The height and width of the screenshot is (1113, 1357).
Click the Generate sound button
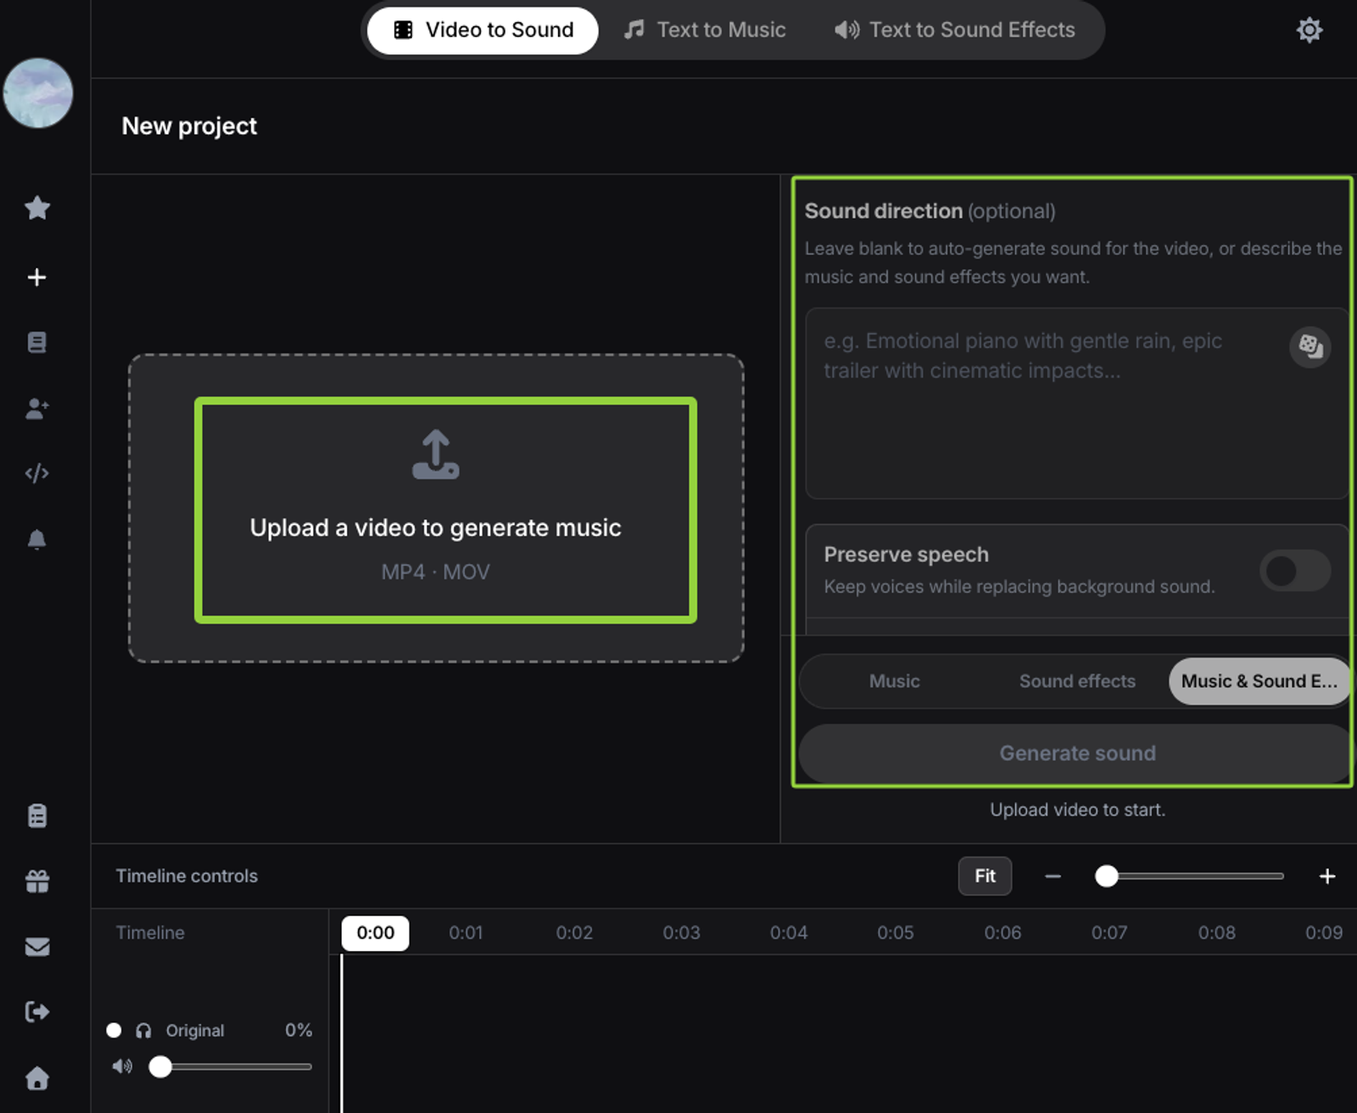pos(1076,753)
